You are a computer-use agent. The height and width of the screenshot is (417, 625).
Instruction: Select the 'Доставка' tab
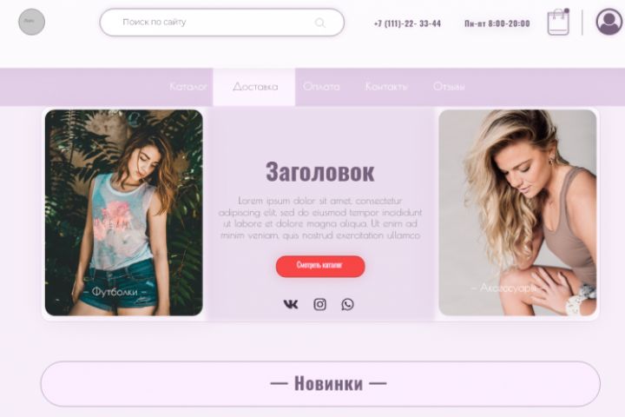click(254, 87)
